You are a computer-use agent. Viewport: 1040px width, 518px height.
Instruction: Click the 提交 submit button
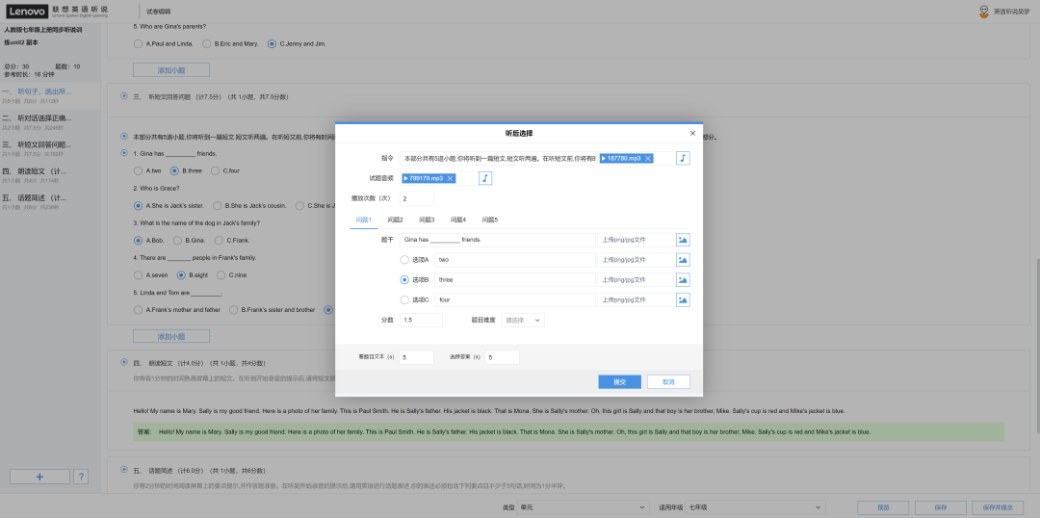(x=619, y=382)
